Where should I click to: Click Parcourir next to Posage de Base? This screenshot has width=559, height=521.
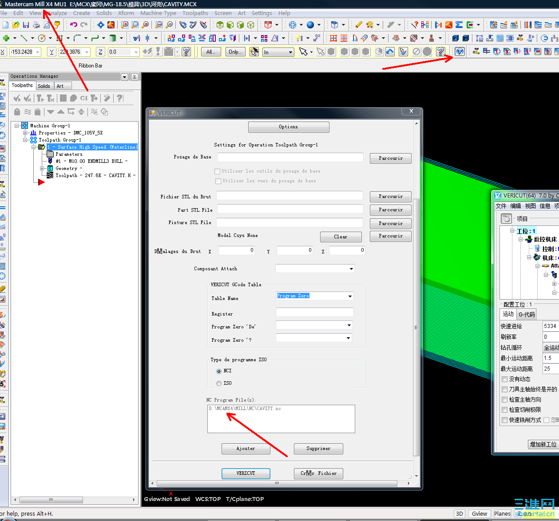click(391, 158)
